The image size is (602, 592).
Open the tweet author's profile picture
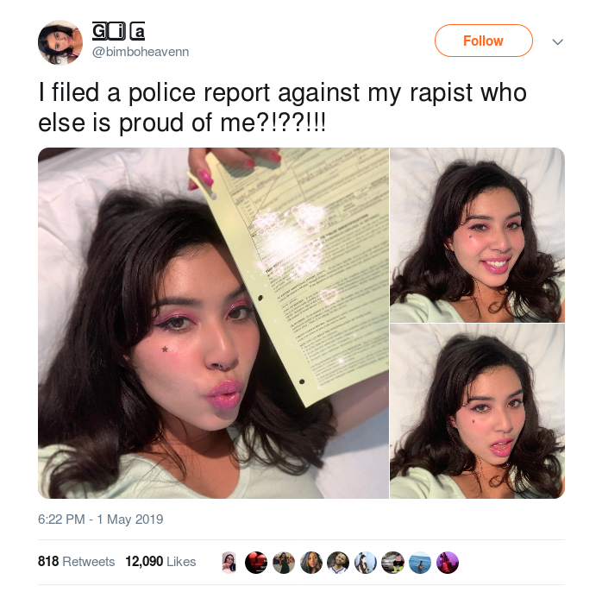coord(60,42)
